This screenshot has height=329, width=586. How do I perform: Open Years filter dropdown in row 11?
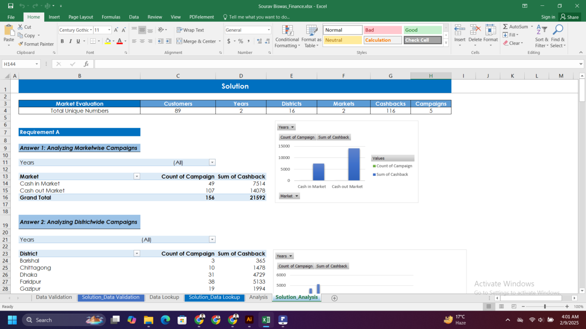pyautogui.click(x=212, y=162)
